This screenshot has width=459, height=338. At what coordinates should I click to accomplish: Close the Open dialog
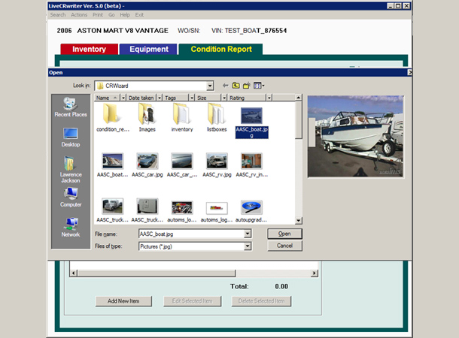410,72
